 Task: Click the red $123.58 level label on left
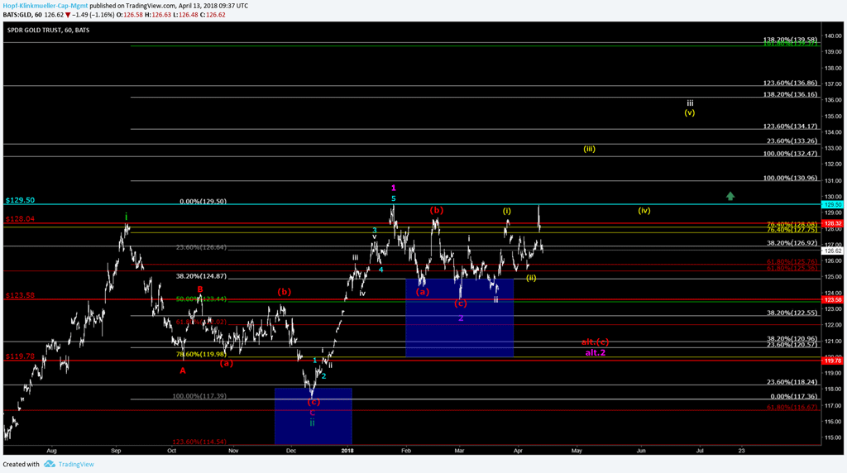19,295
